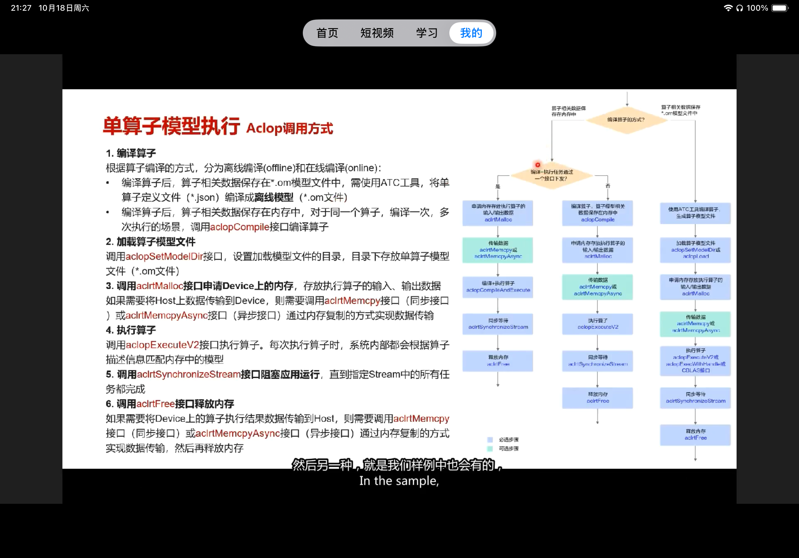Viewport: 799px width, 558px height.
Task: Click the blue 必选步骤 legend swatch
Action: (490, 439)
